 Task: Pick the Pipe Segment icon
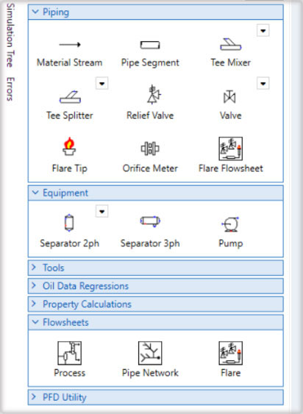pyautogui.click(x=150, y=45)
